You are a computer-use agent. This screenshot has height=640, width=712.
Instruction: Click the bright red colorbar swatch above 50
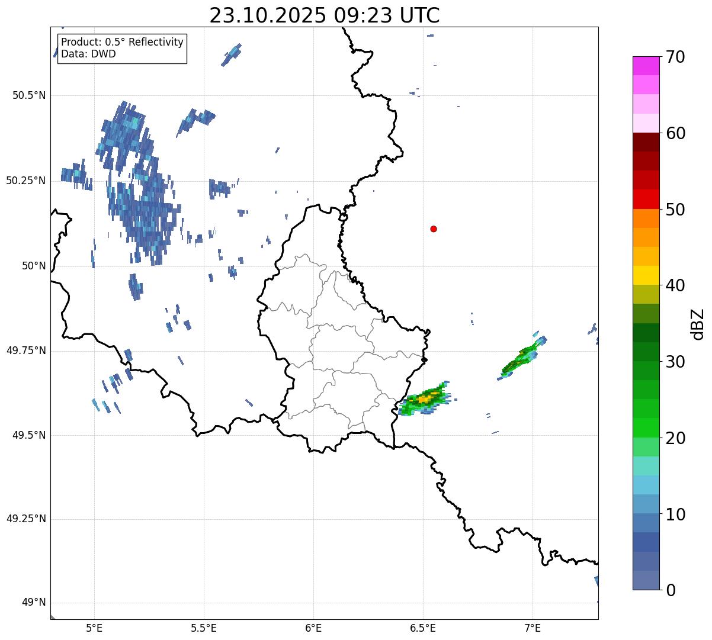coord(646,199)
